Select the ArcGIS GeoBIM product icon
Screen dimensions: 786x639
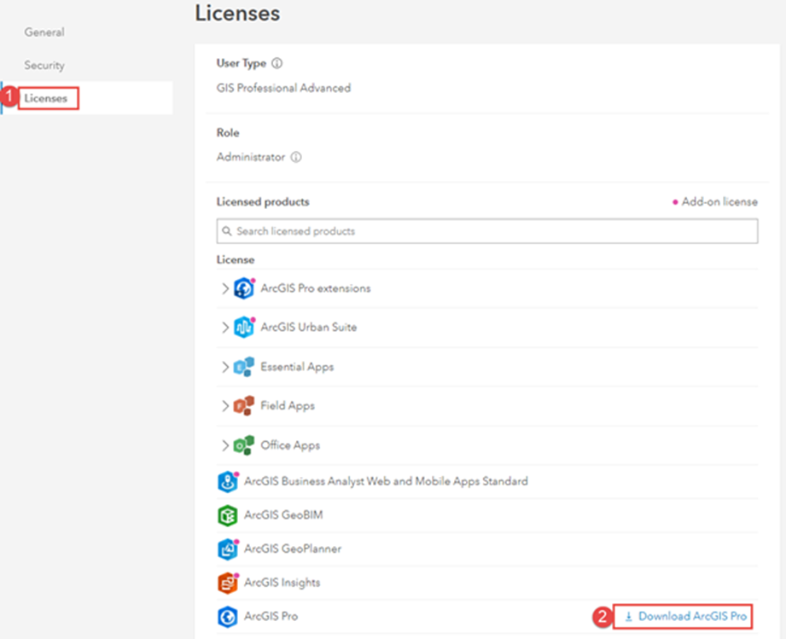(227, 514)
